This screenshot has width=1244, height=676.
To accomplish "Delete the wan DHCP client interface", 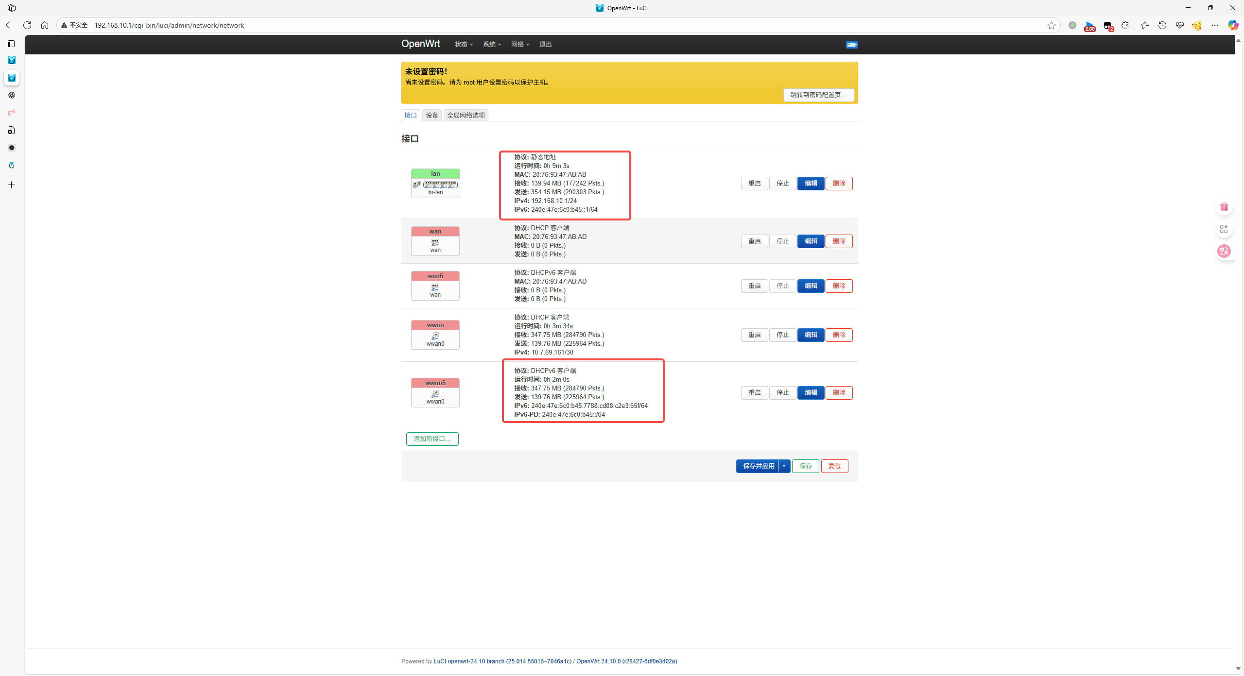I will point(839,241).
